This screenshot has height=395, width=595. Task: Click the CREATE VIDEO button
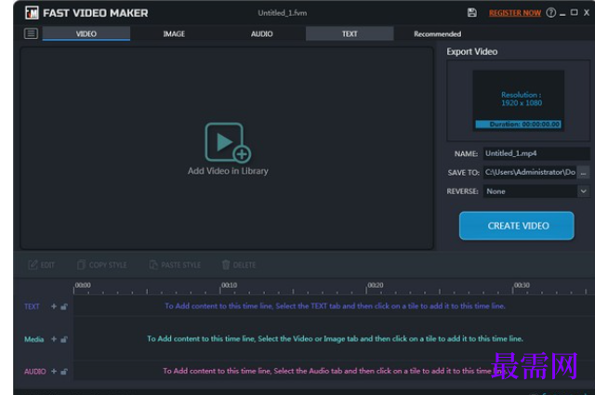[517, 226]
